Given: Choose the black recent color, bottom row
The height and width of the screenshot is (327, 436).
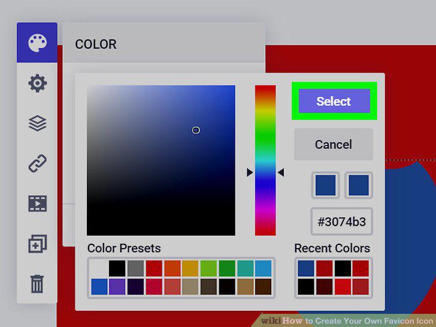Looking at the screenshot, I should point(306,287).
